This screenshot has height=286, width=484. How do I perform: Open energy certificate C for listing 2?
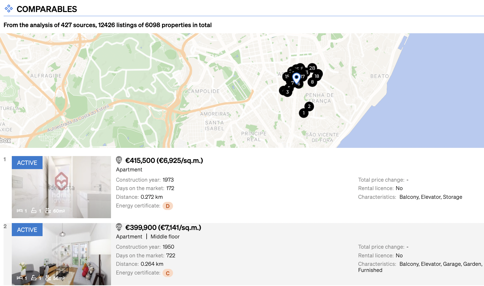(x=167, y=273)
